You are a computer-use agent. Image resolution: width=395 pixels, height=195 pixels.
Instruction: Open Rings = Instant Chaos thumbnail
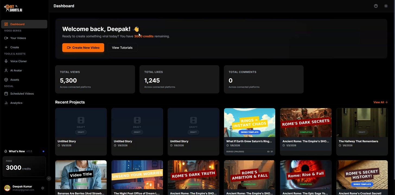tap(250, 122)
